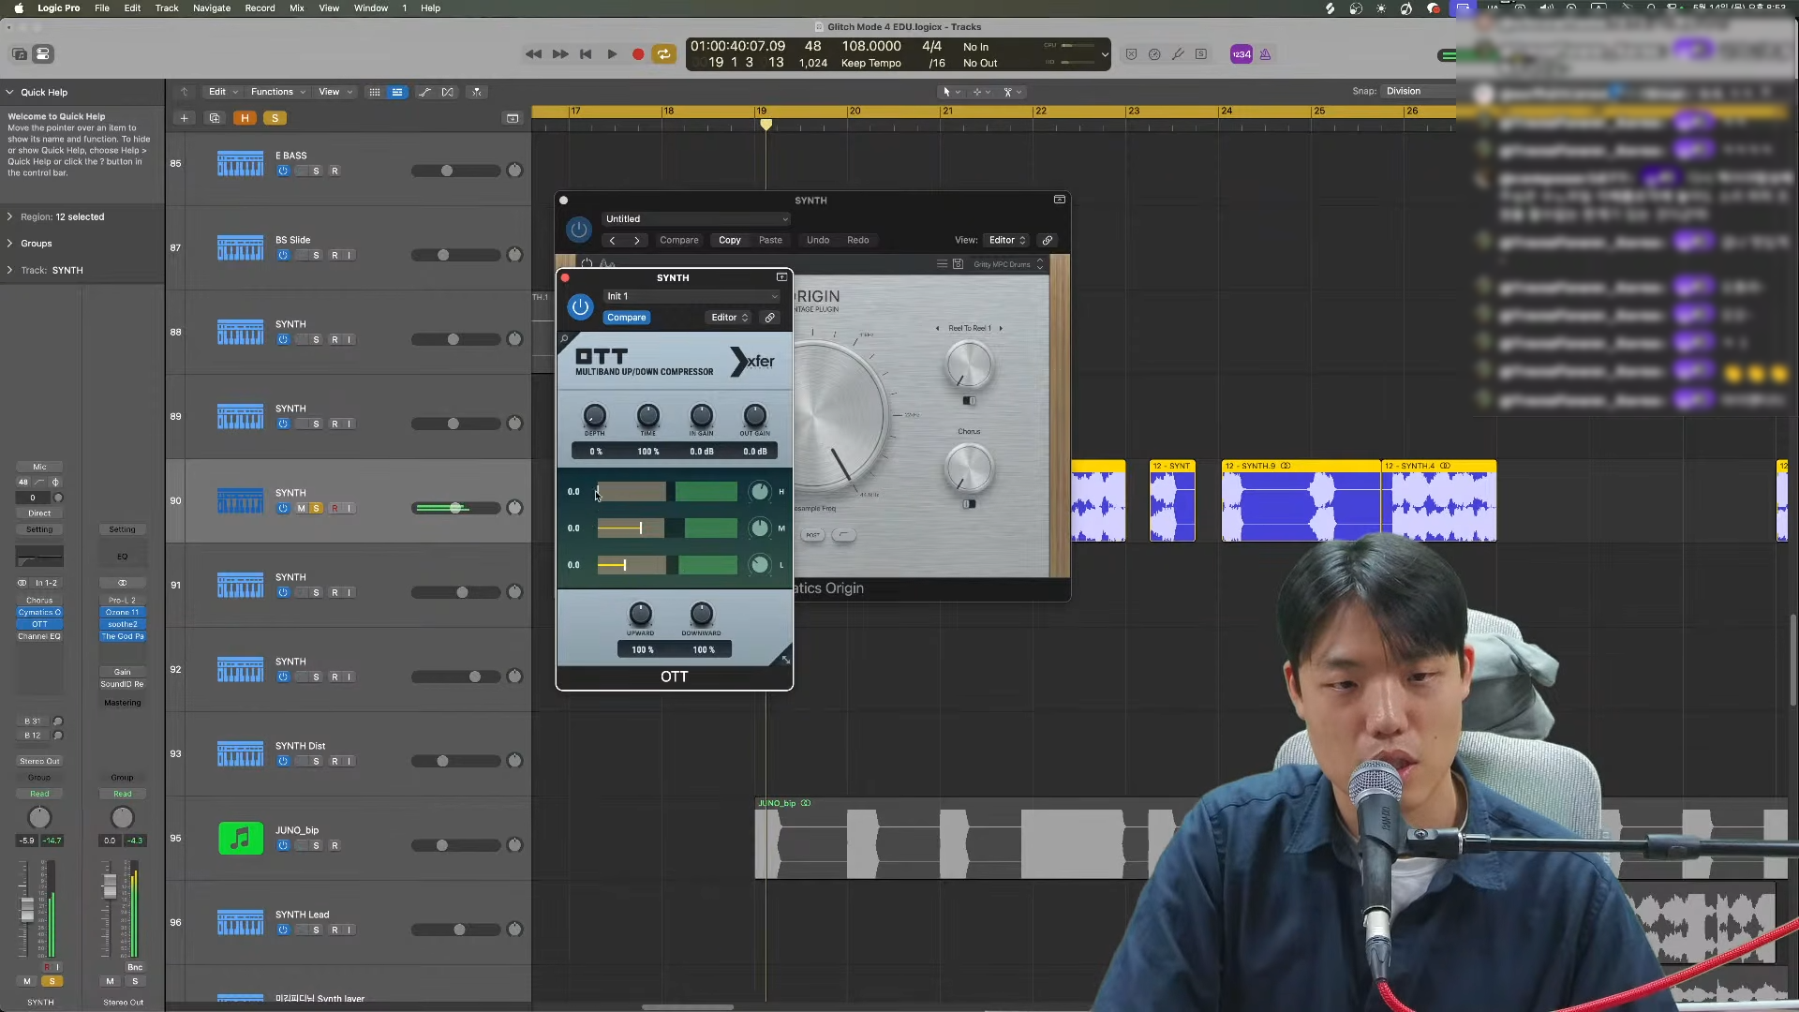The width and height of the screenshot is (1799, 1012).
Task: Toggle Hide tracks H button
Action: click(245, 118)
